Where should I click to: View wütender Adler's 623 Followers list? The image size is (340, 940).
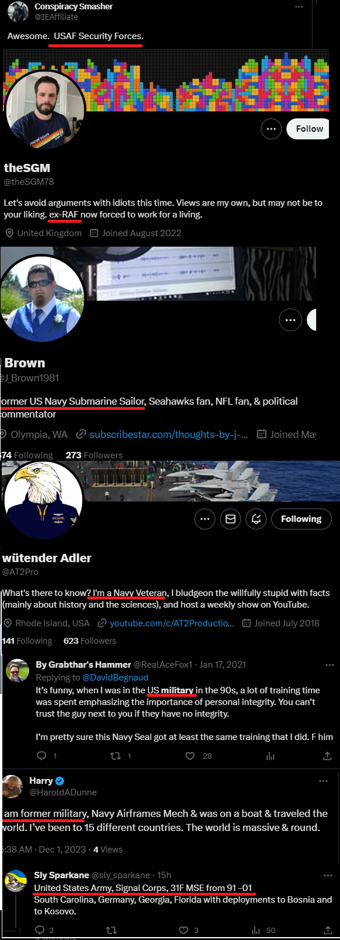[x=90, y=641]
